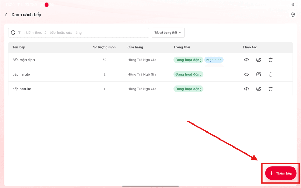Select the Mặc định badge
This screenshot has width=301, height=188.
214,60
